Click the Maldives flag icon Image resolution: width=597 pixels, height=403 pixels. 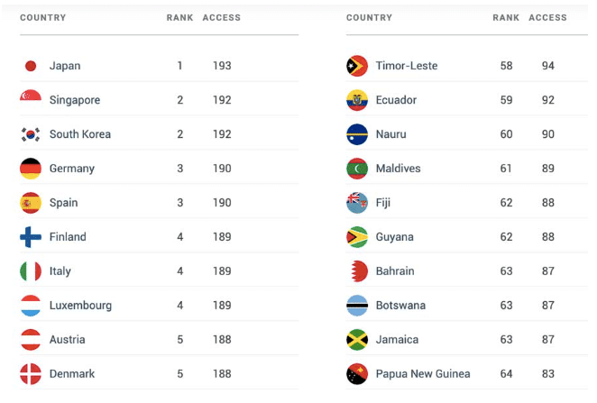click(x=357, y=169)
